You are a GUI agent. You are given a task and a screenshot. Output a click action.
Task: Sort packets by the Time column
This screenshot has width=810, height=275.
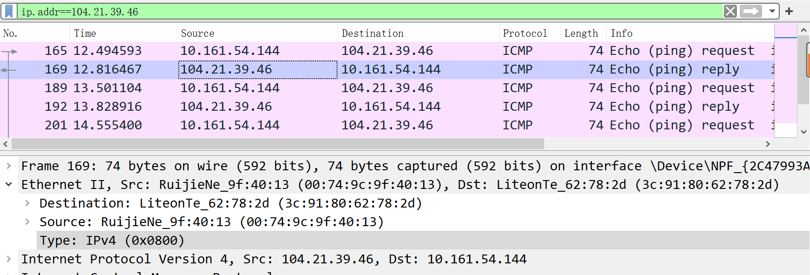[x=84, y=33]
